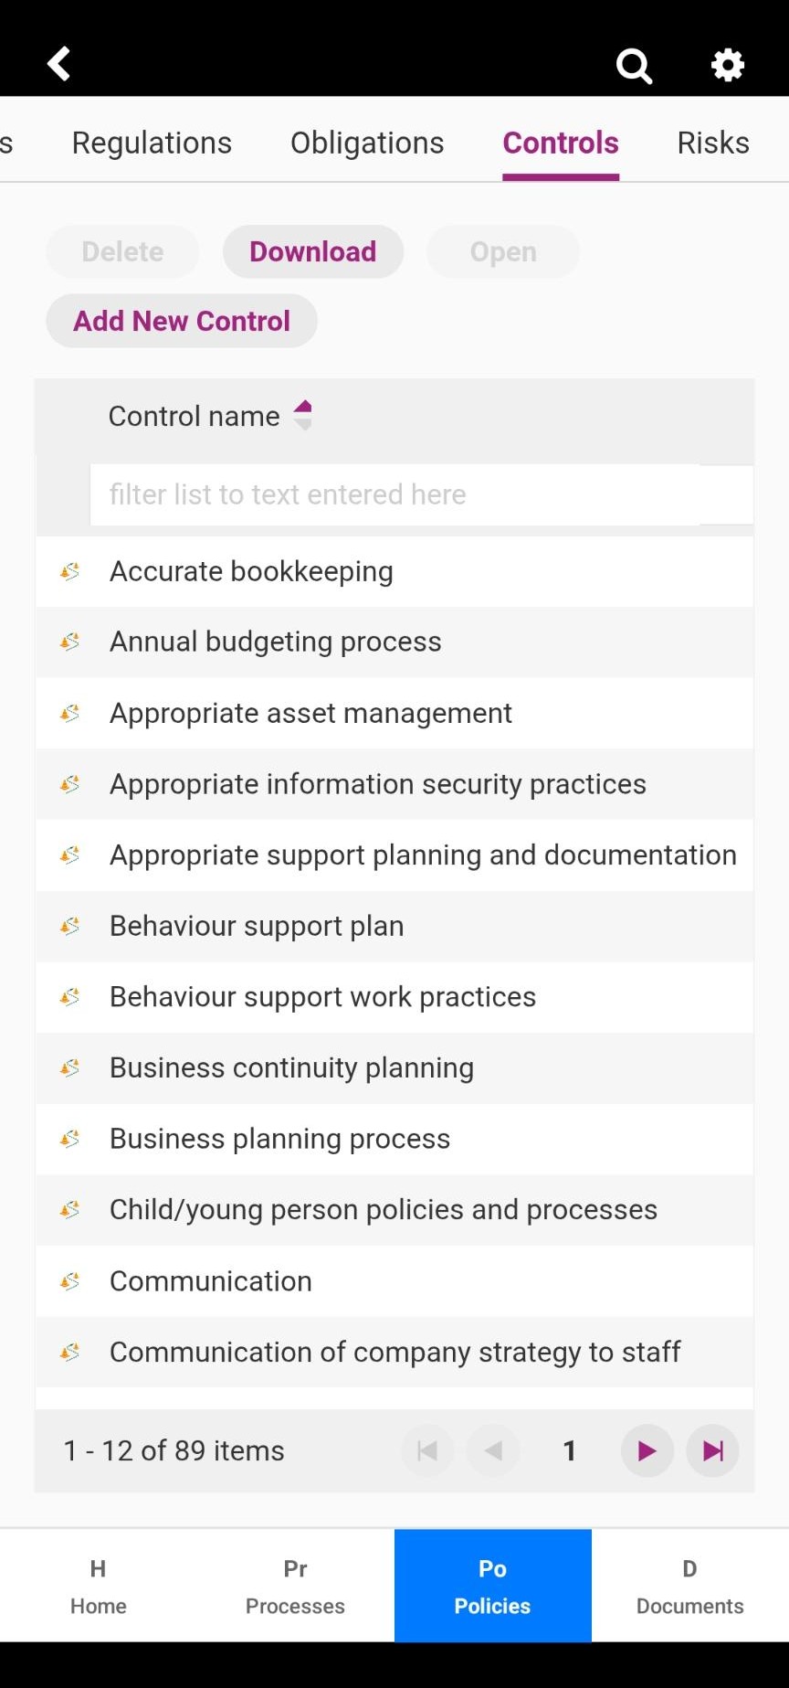The image size is (789, 1688).
Task: Click icon beside Accurate bookkeeping row
Action: point(69,571)
